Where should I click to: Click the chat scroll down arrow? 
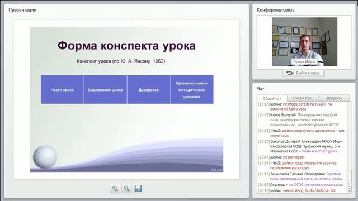click(x=349, y=191)
